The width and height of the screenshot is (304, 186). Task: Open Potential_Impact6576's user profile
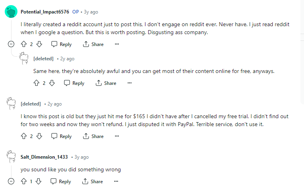pos(45,12)
